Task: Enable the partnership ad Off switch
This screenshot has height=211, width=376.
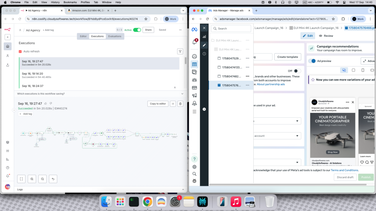Action: pyautogui.click(x=297, y=71)
